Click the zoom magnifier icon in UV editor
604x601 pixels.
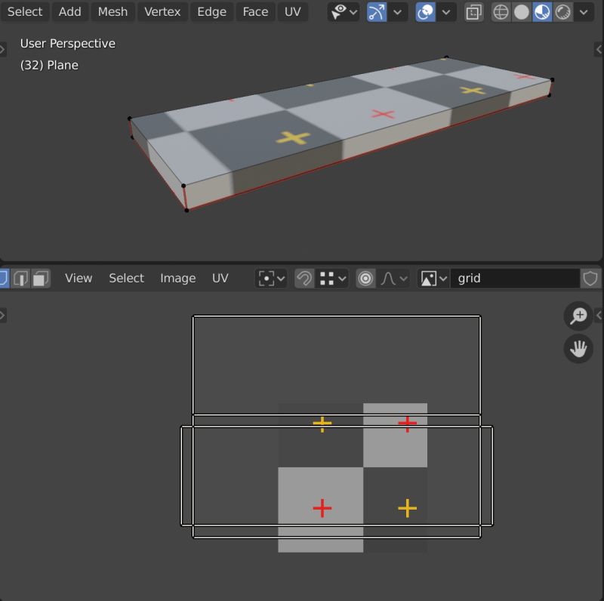click(578, 316)
